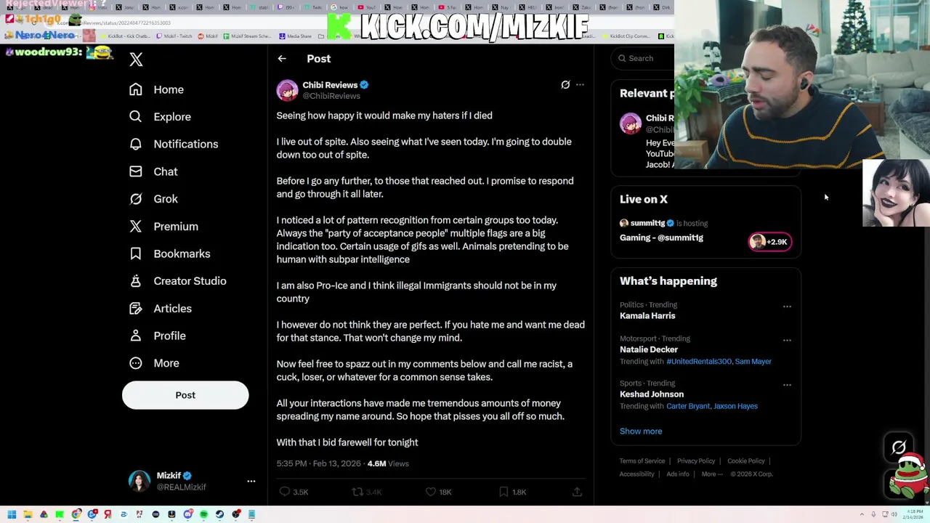Open the Privacy Policy footer link
930x523 pixels.
tap(696, 461)
